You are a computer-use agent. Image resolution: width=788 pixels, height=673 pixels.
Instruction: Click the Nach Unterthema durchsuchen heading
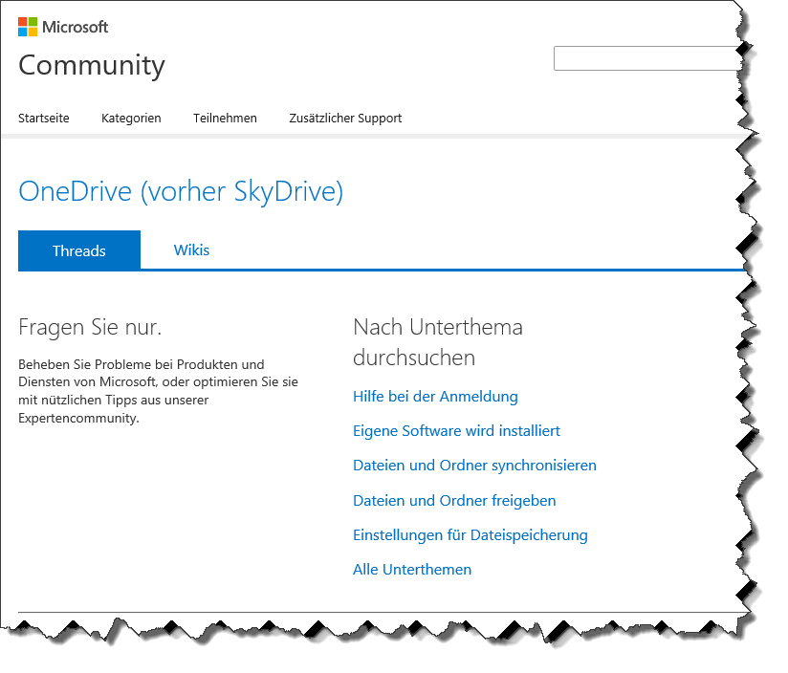437,342
